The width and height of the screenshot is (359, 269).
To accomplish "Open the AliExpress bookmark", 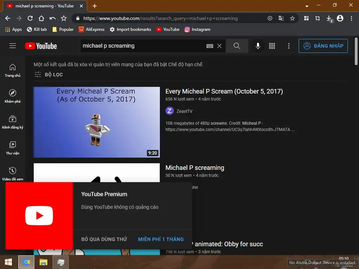I will tap(92, 29).
